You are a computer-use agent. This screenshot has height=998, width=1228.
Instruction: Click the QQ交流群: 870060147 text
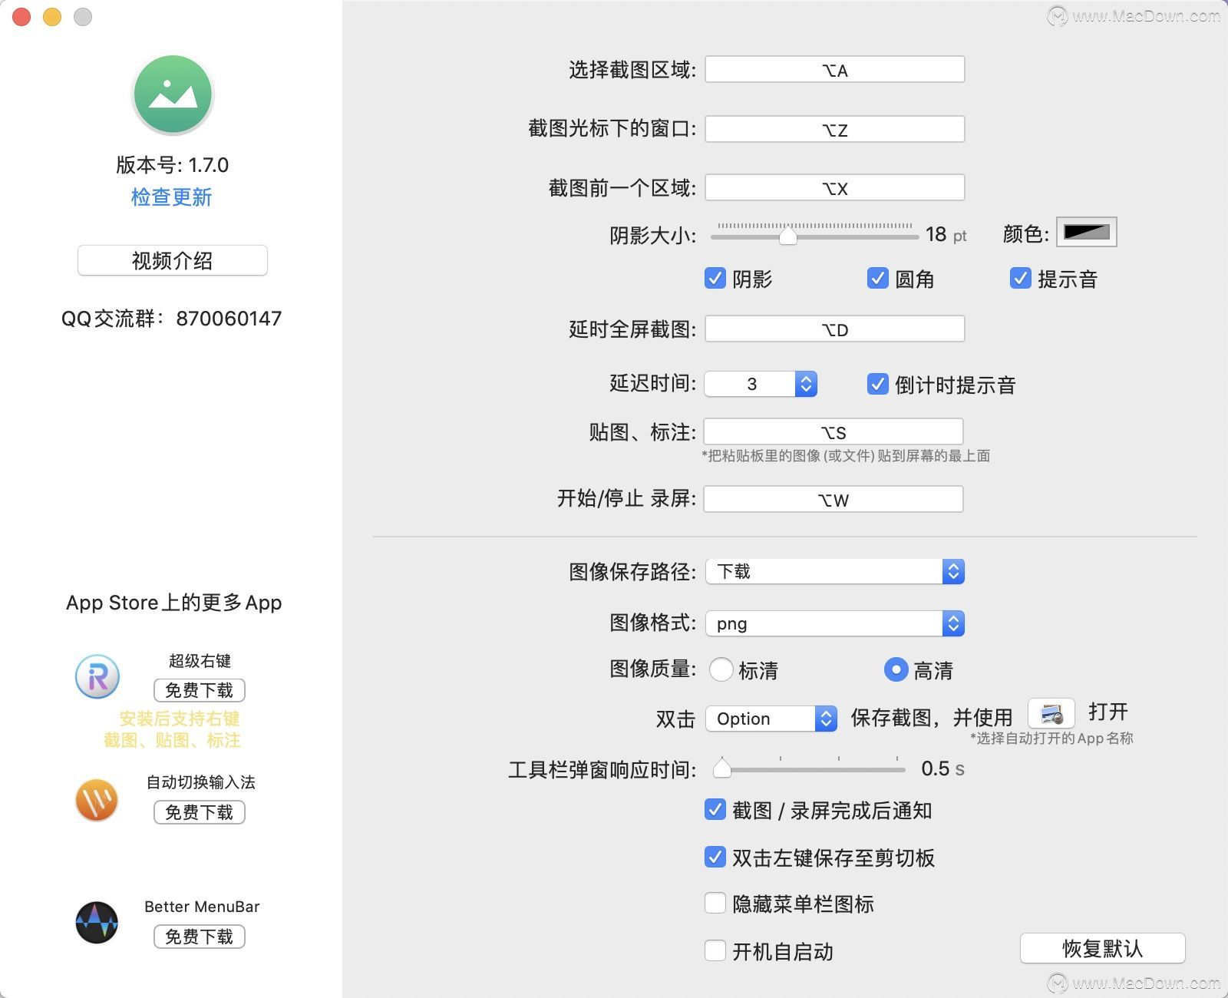tap(171, 319)
